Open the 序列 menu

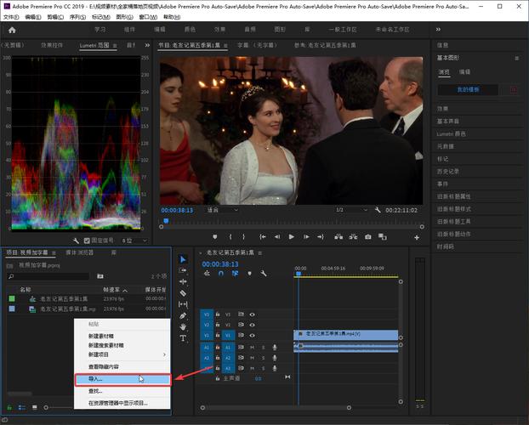click(77, 17)
